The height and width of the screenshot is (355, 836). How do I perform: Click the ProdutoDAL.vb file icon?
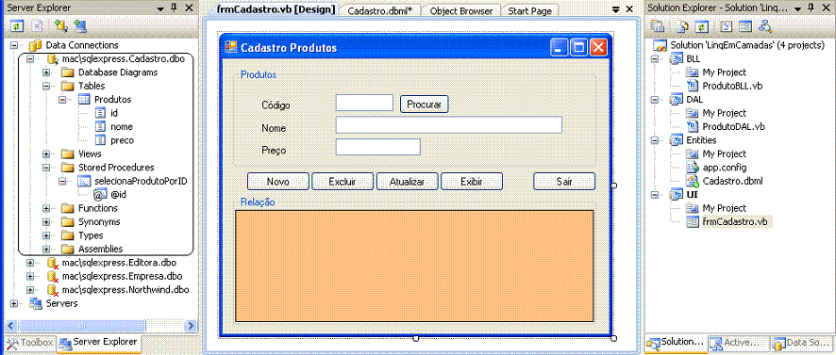[692, 126]
